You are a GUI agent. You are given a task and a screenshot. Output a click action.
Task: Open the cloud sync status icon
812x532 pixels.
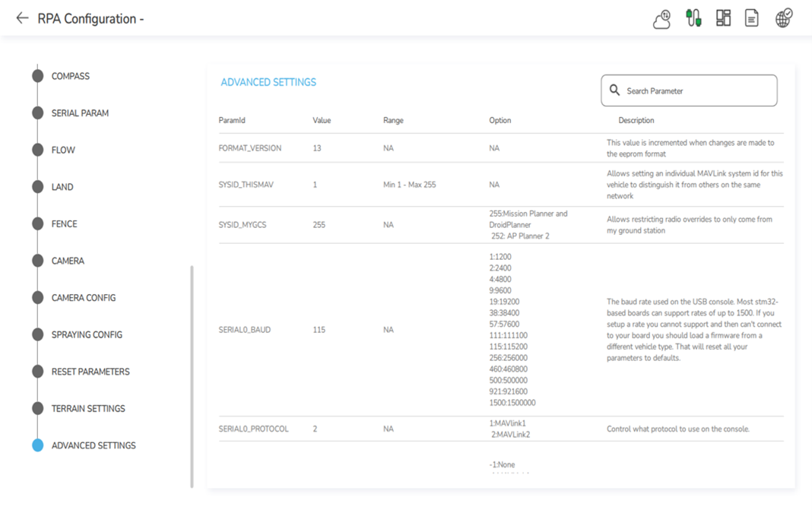tap(661, 20)
